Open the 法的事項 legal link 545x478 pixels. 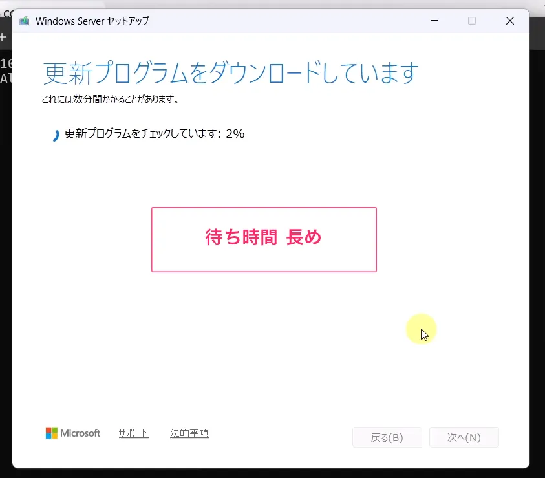tap(189, 433)
